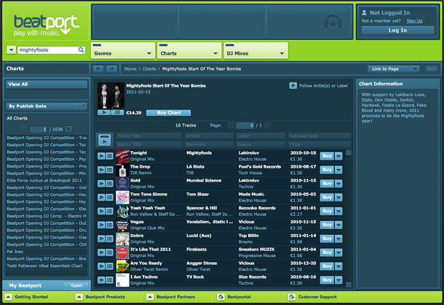The image size is (444, 305).
Task: Open buy options arrow for Tonight
Action: coord(339,156)
